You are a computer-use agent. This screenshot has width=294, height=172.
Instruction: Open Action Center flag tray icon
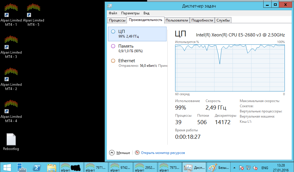(241, 168)
